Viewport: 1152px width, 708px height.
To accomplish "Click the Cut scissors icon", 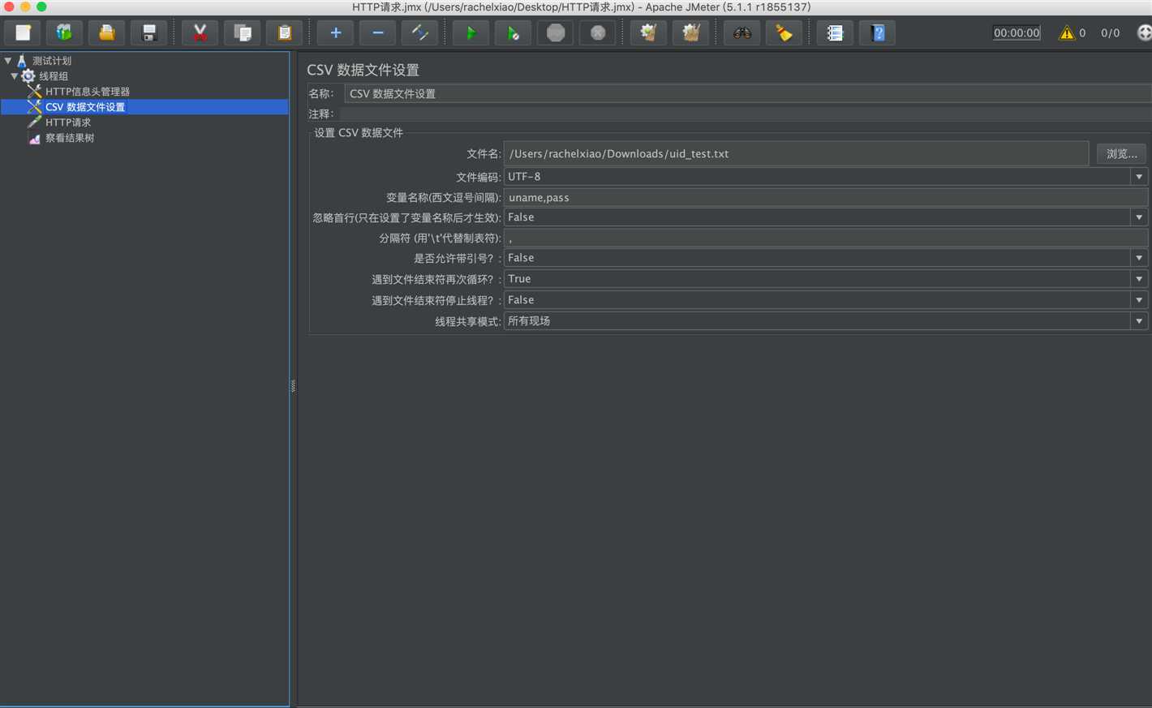I will pos(200,33).
